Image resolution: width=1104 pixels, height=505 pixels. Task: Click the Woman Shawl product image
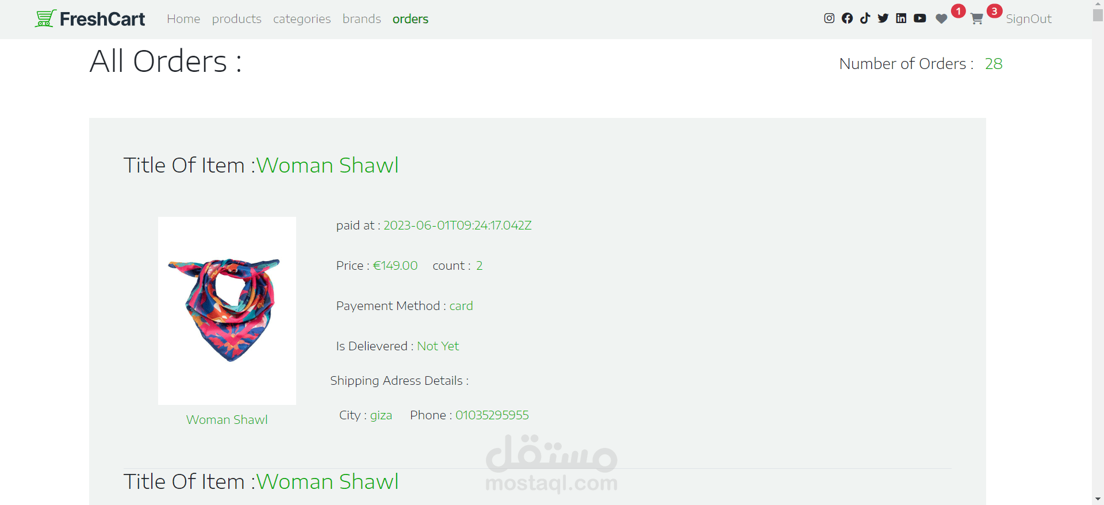(x=227, y=311)
